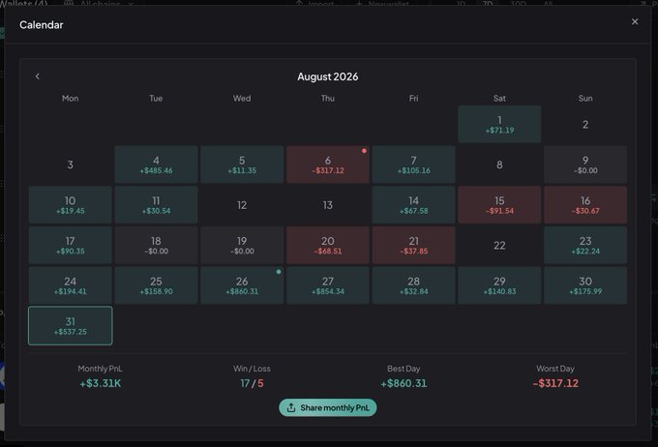This screenshot has height=447, width=658.
Task: Open August 6 worst day cell
Action: [x=328, y=164]
